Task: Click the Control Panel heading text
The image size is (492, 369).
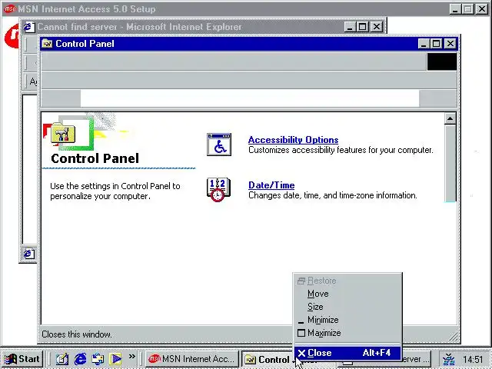Action: pos(95,158)
